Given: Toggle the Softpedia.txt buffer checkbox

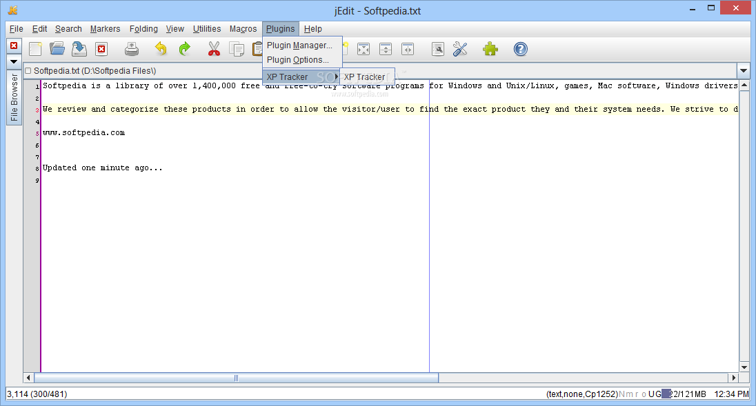Looking at the screenshot, I should click(28, 71).
